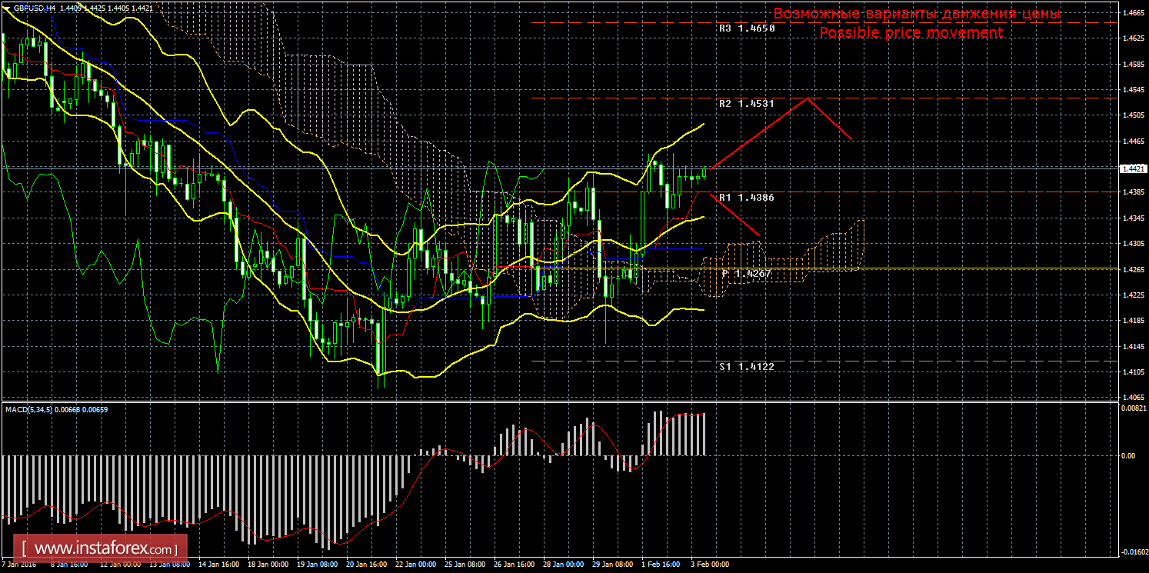Click the Russian 'Возможные варианты движения цены' caption

pos(917,14)
